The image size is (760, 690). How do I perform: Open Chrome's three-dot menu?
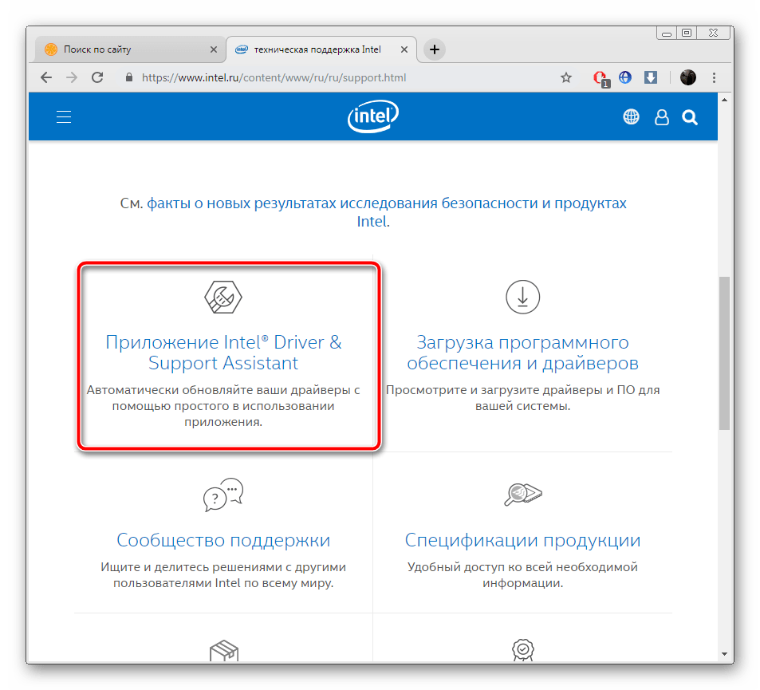tap(714, 77)
